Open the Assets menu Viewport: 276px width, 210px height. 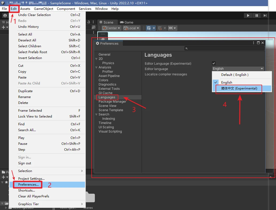click(x=25, y=9)
